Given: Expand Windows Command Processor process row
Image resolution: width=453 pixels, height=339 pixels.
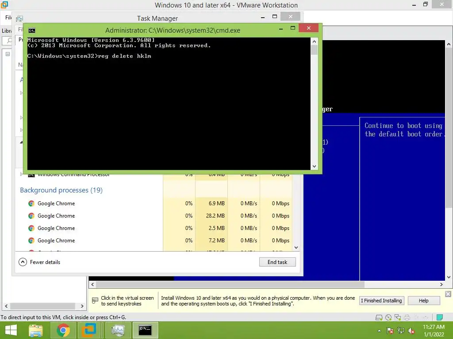Looking at the screenshot, I should tap(21, 174).
